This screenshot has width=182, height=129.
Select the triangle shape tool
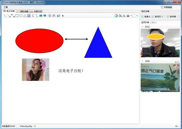pyautogui.click(x=25, y=16)
